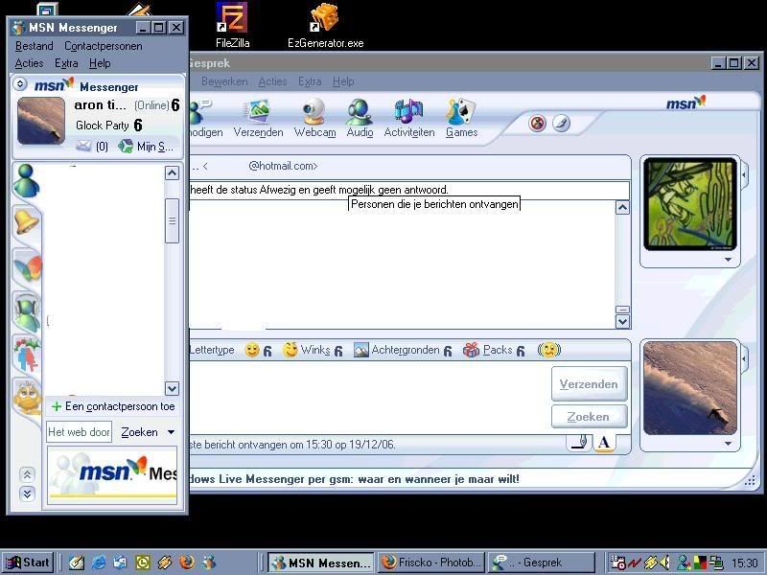Click the Verzenden send button
The image size is (767, 575).
[x=589, y=384]
